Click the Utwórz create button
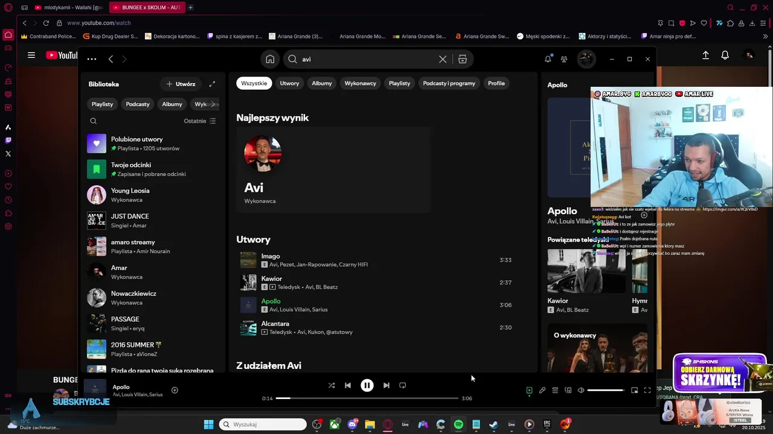773x434 pixels. [x=181, y=84]
